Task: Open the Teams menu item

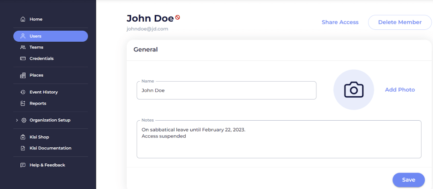Action: click(51, 47)
